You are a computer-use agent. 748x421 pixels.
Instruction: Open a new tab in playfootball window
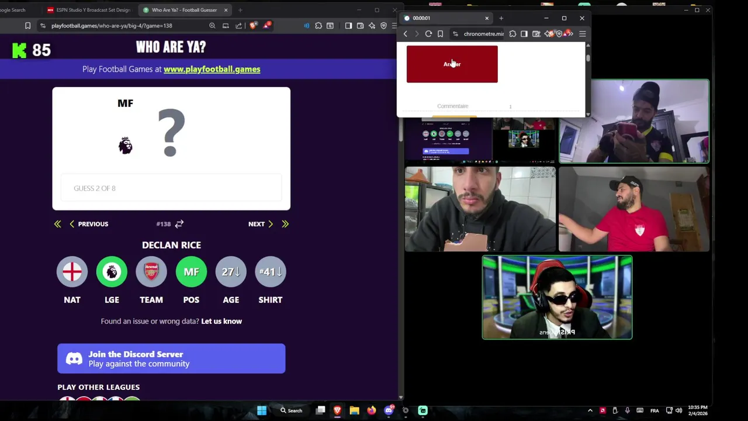[x=240, y=10]
